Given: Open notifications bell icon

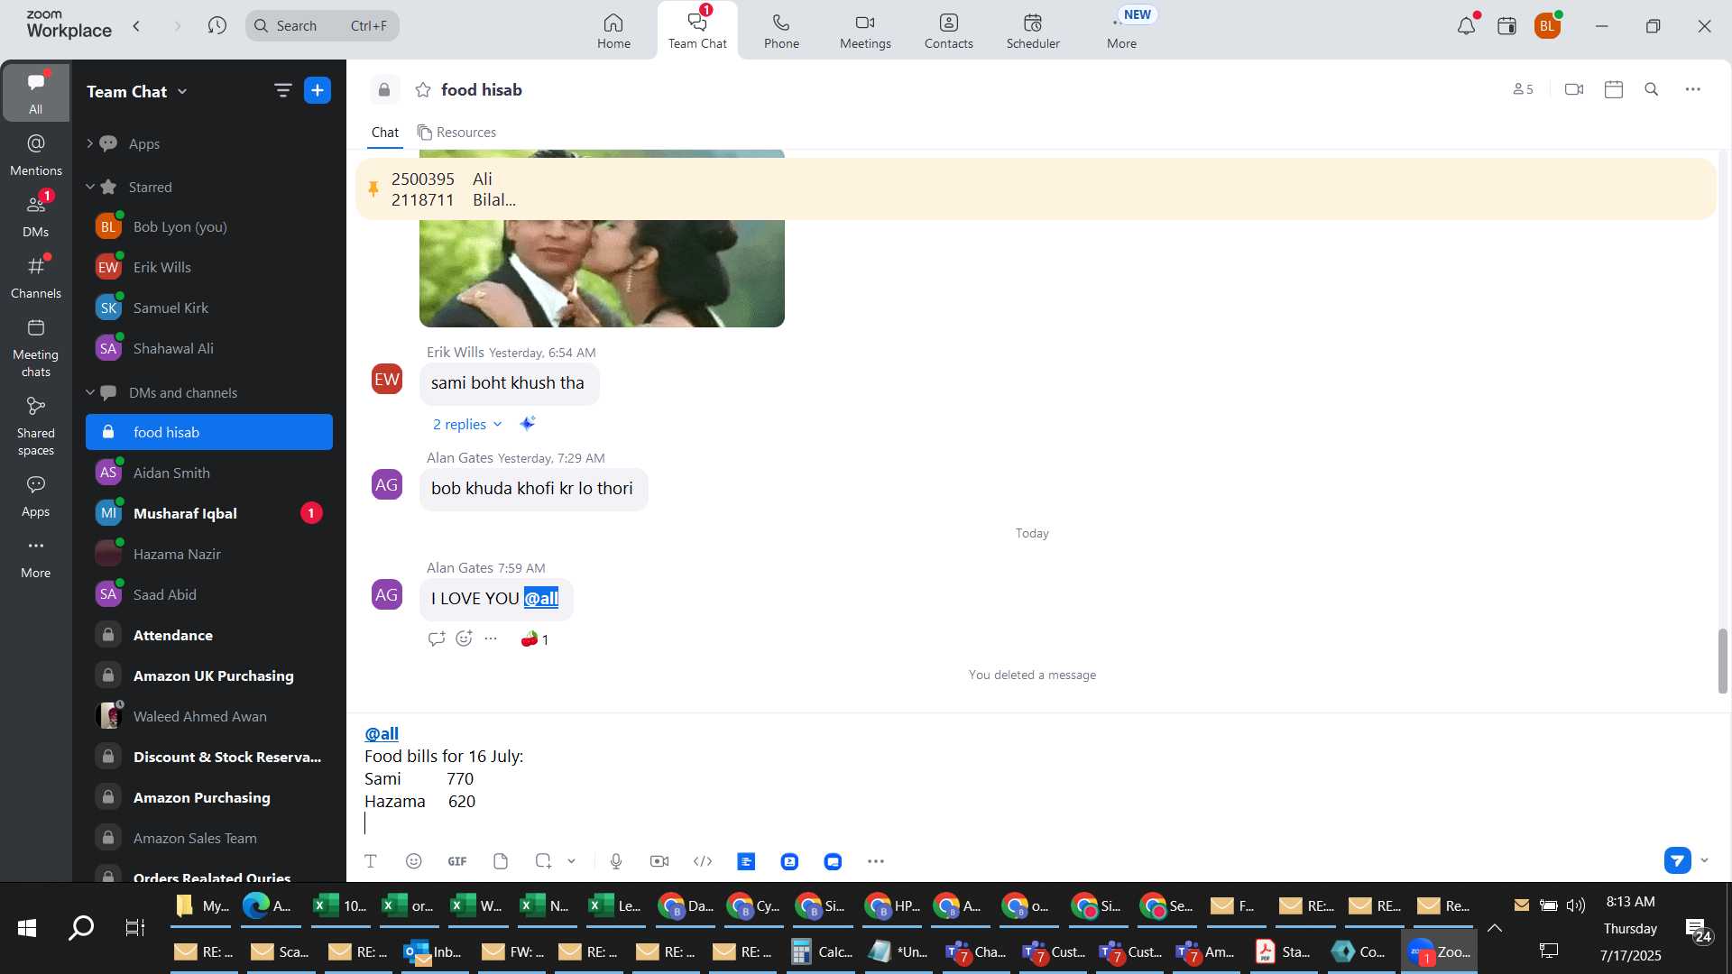Looking at the screenshot, I should click(1466, 25).
